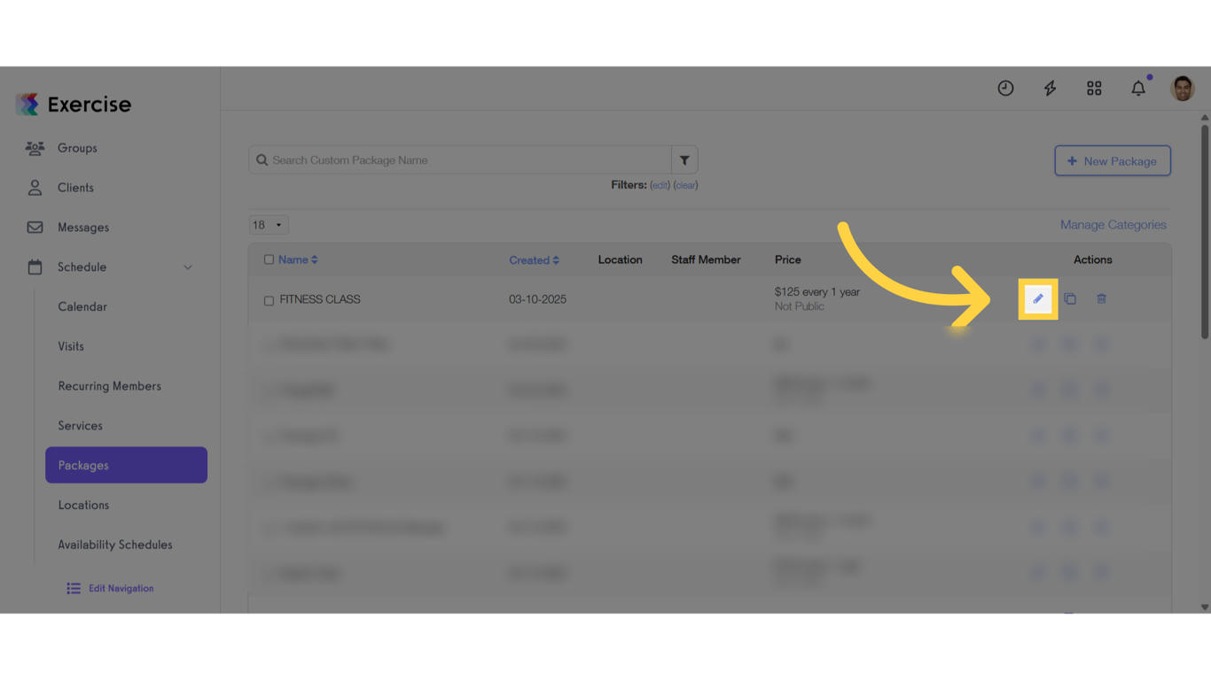Click the $125 every 1 year price
The image size is (1211, 680).
pos(817,292)
